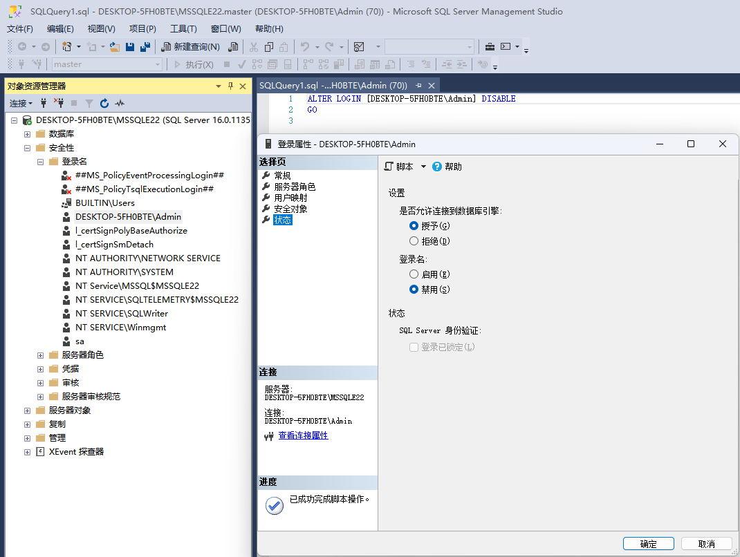Open the 查看连接属性 link

(303, 435)
